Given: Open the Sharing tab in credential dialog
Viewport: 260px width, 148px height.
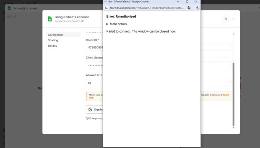Looking at the screenshot, I should tap(53, 40).
